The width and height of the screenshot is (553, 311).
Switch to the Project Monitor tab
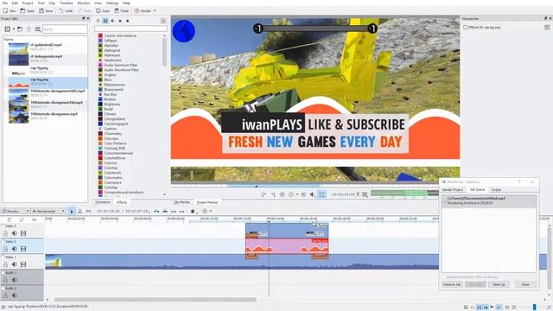click(x=207, y=202)
